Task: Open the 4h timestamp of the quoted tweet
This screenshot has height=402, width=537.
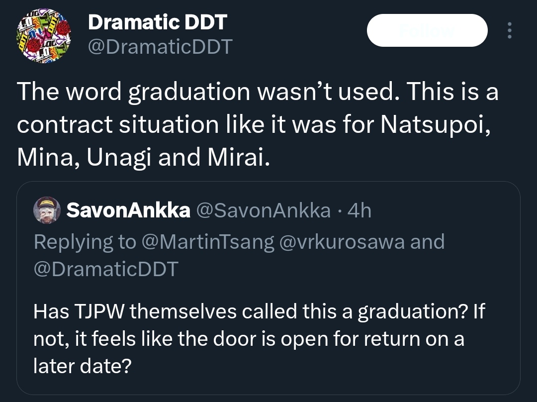Action: coord(359,210)
